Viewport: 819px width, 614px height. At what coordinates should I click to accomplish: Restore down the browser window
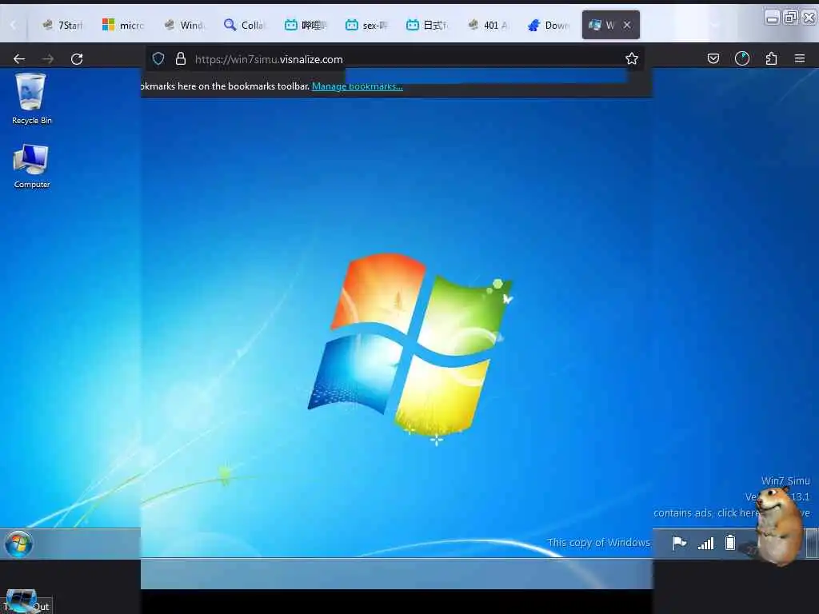(x=791, y=18)
